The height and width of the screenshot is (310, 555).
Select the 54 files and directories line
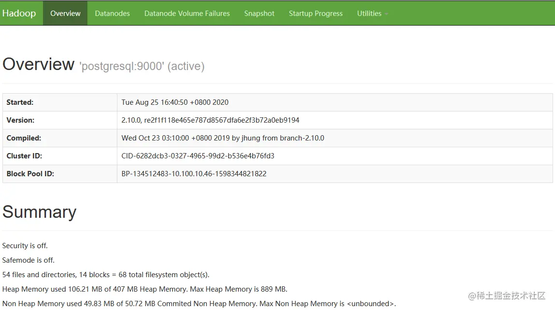point(106,275)
